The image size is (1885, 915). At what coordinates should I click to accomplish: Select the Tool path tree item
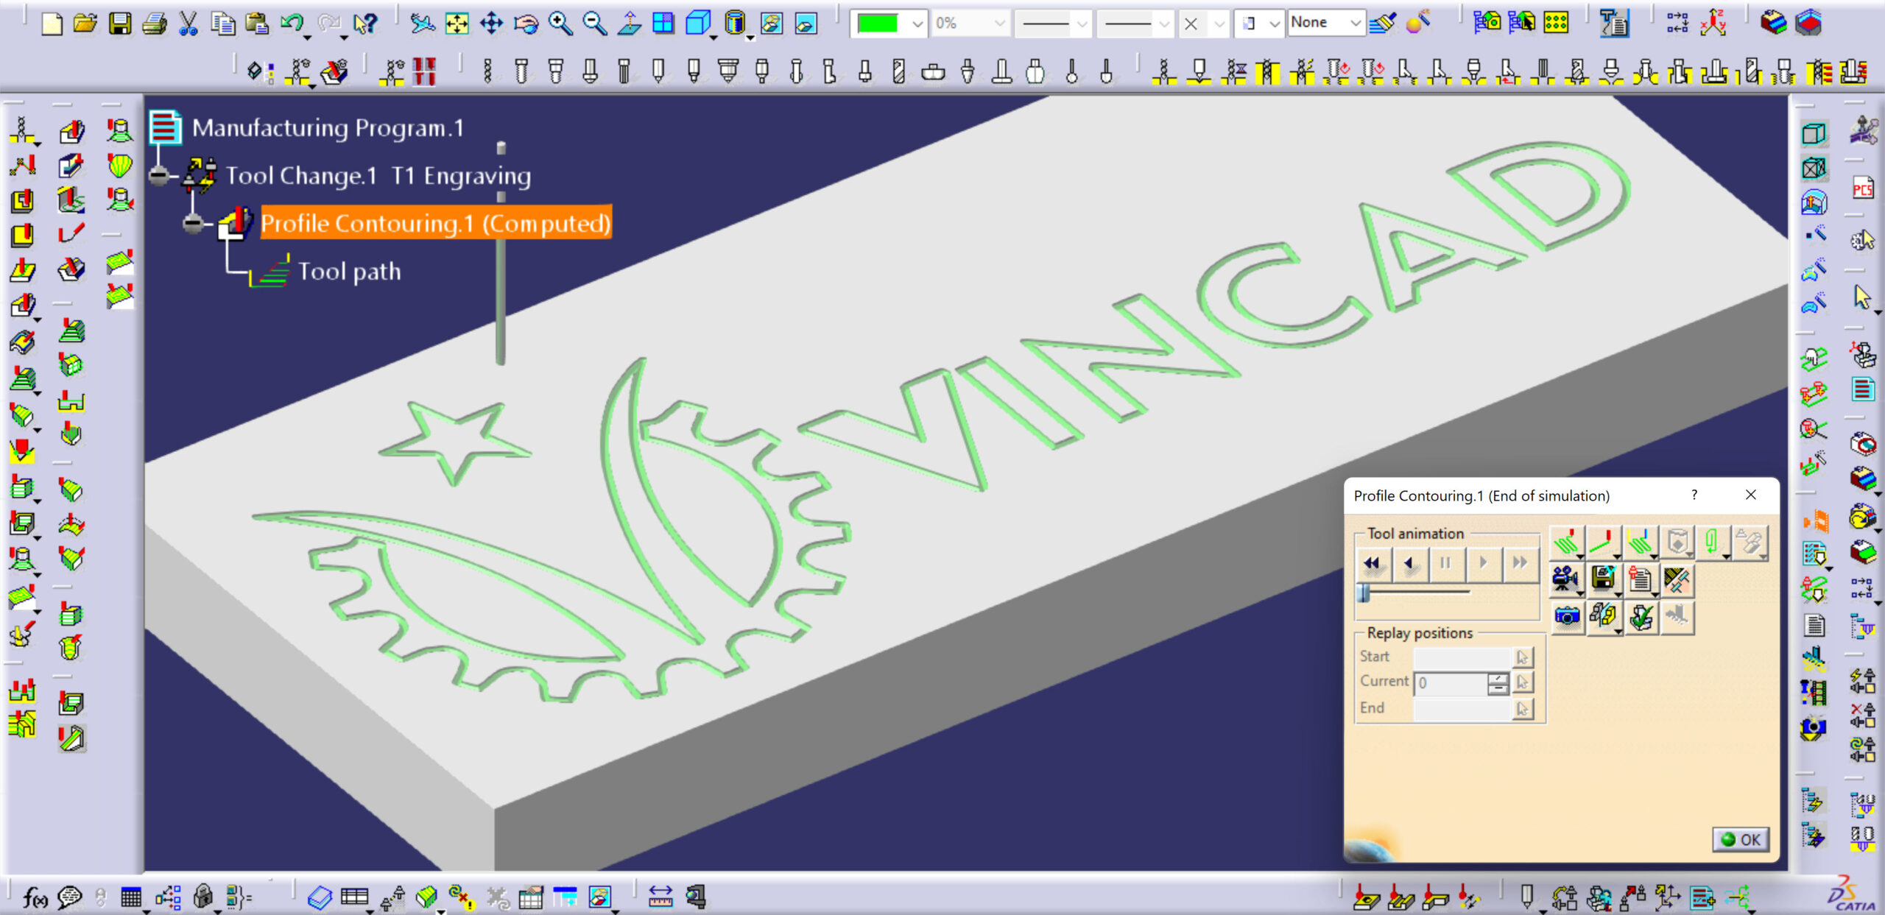tap(349, 272)
